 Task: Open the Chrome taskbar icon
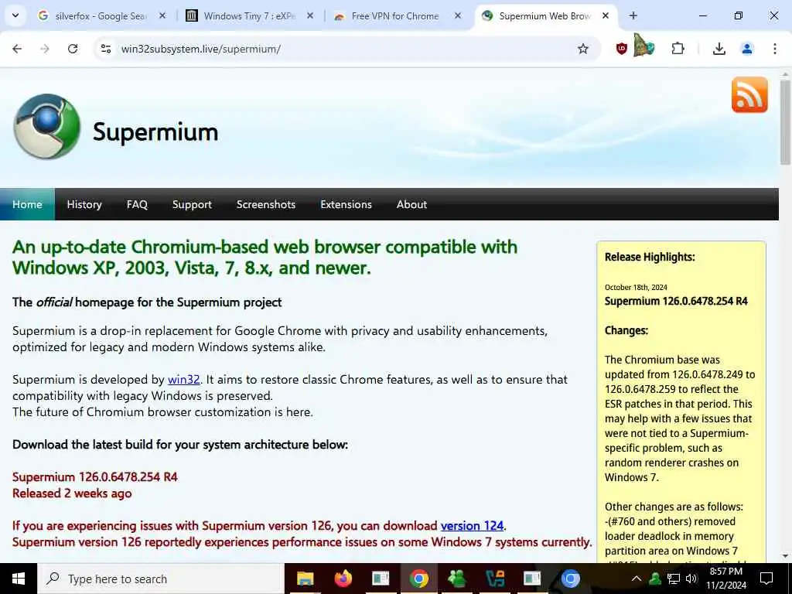click(x=418, y=579)
